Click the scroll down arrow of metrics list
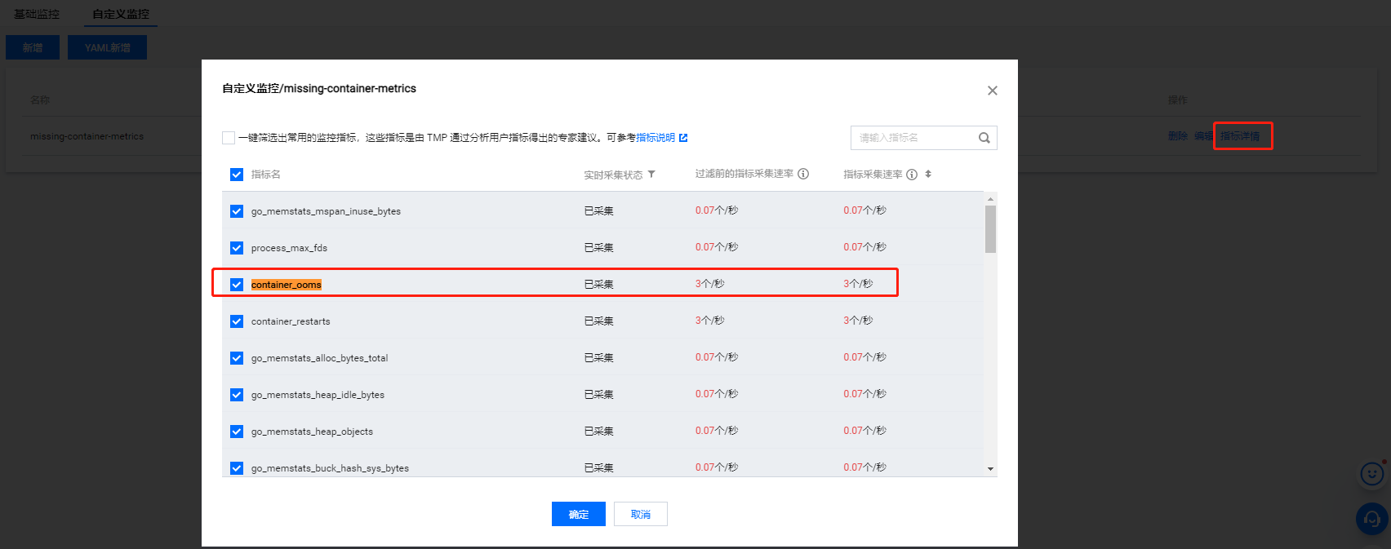This screenshot has height=549, width=1391. point(990,469)
